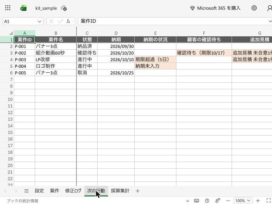Click the Microsoft 365 diamond icon
This screenshot has height=204, width=272.
pyautogui.click(x=192, y=8)
